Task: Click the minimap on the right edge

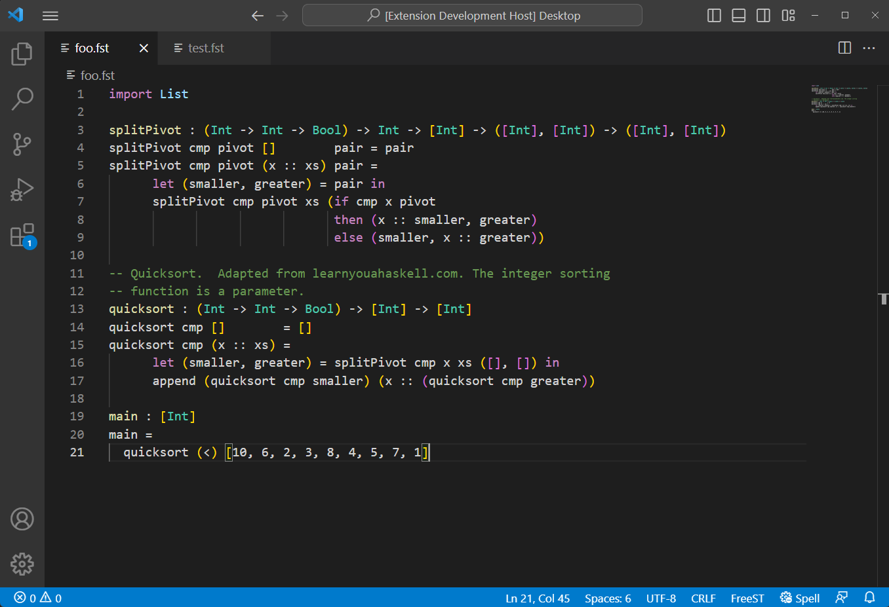Action: pyautogui.click(x=839, y=98)
